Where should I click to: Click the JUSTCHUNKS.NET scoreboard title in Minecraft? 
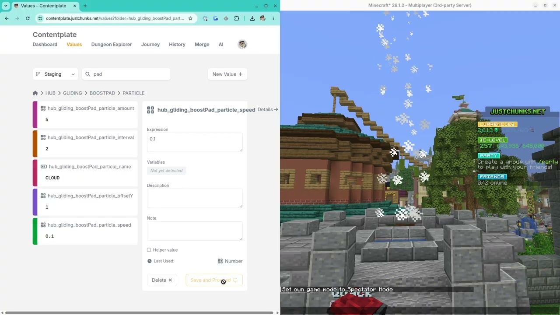(x=518, y=112)
